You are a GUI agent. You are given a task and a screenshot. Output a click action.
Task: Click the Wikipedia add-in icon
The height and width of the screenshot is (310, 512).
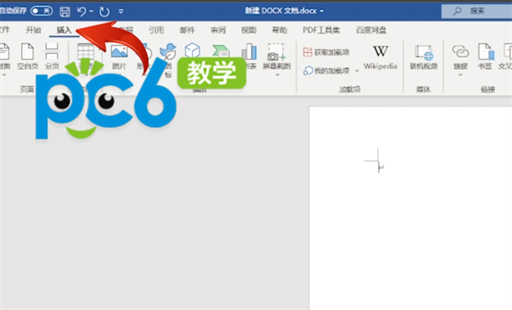click(380, 57)
